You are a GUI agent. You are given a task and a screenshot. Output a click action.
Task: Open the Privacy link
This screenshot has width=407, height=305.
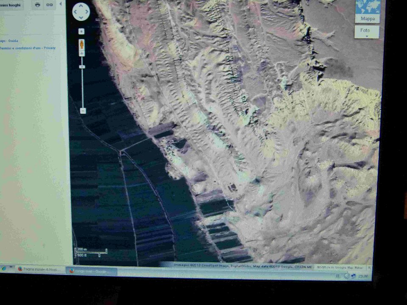(50, 48)
